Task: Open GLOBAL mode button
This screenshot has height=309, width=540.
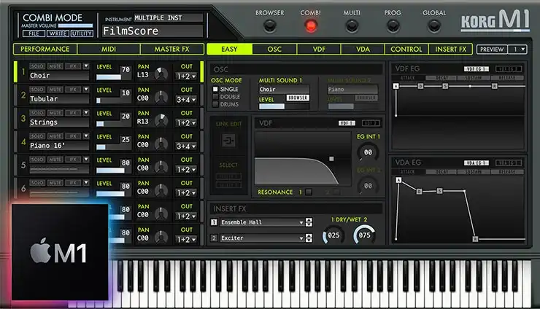Action: [x=434, y=26]
